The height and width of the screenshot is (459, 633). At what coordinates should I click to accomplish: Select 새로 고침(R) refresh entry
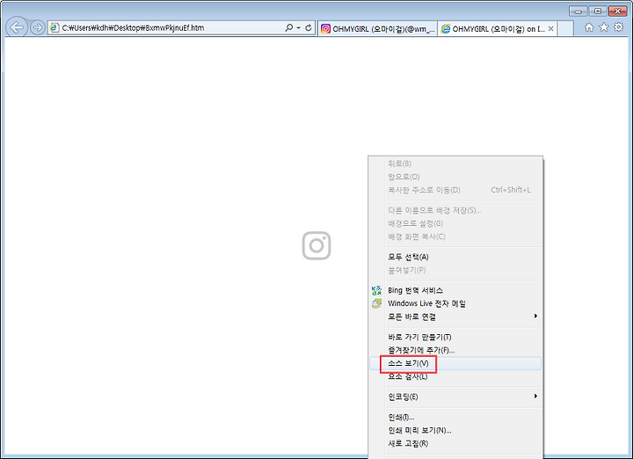pyautogui.click(x=455, y=443)
